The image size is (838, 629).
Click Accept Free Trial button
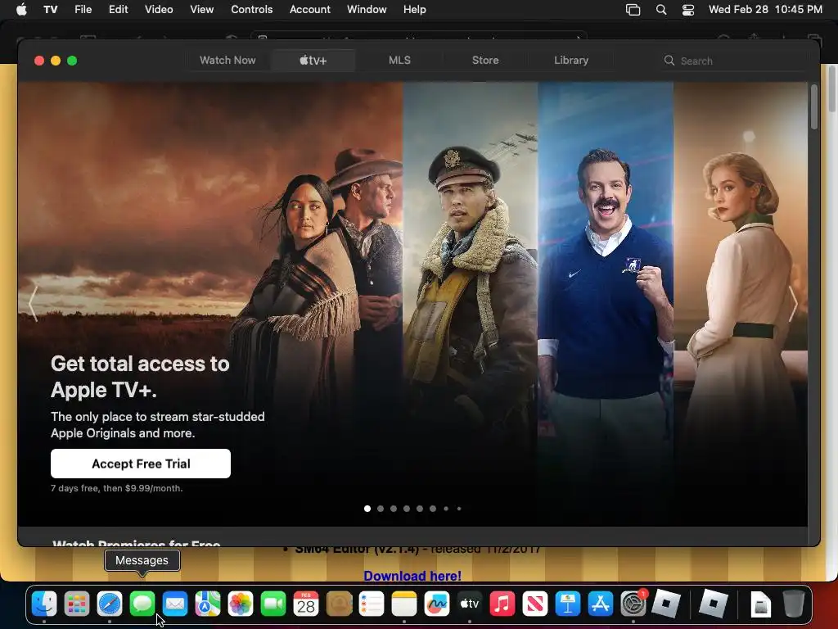(141, 464)
